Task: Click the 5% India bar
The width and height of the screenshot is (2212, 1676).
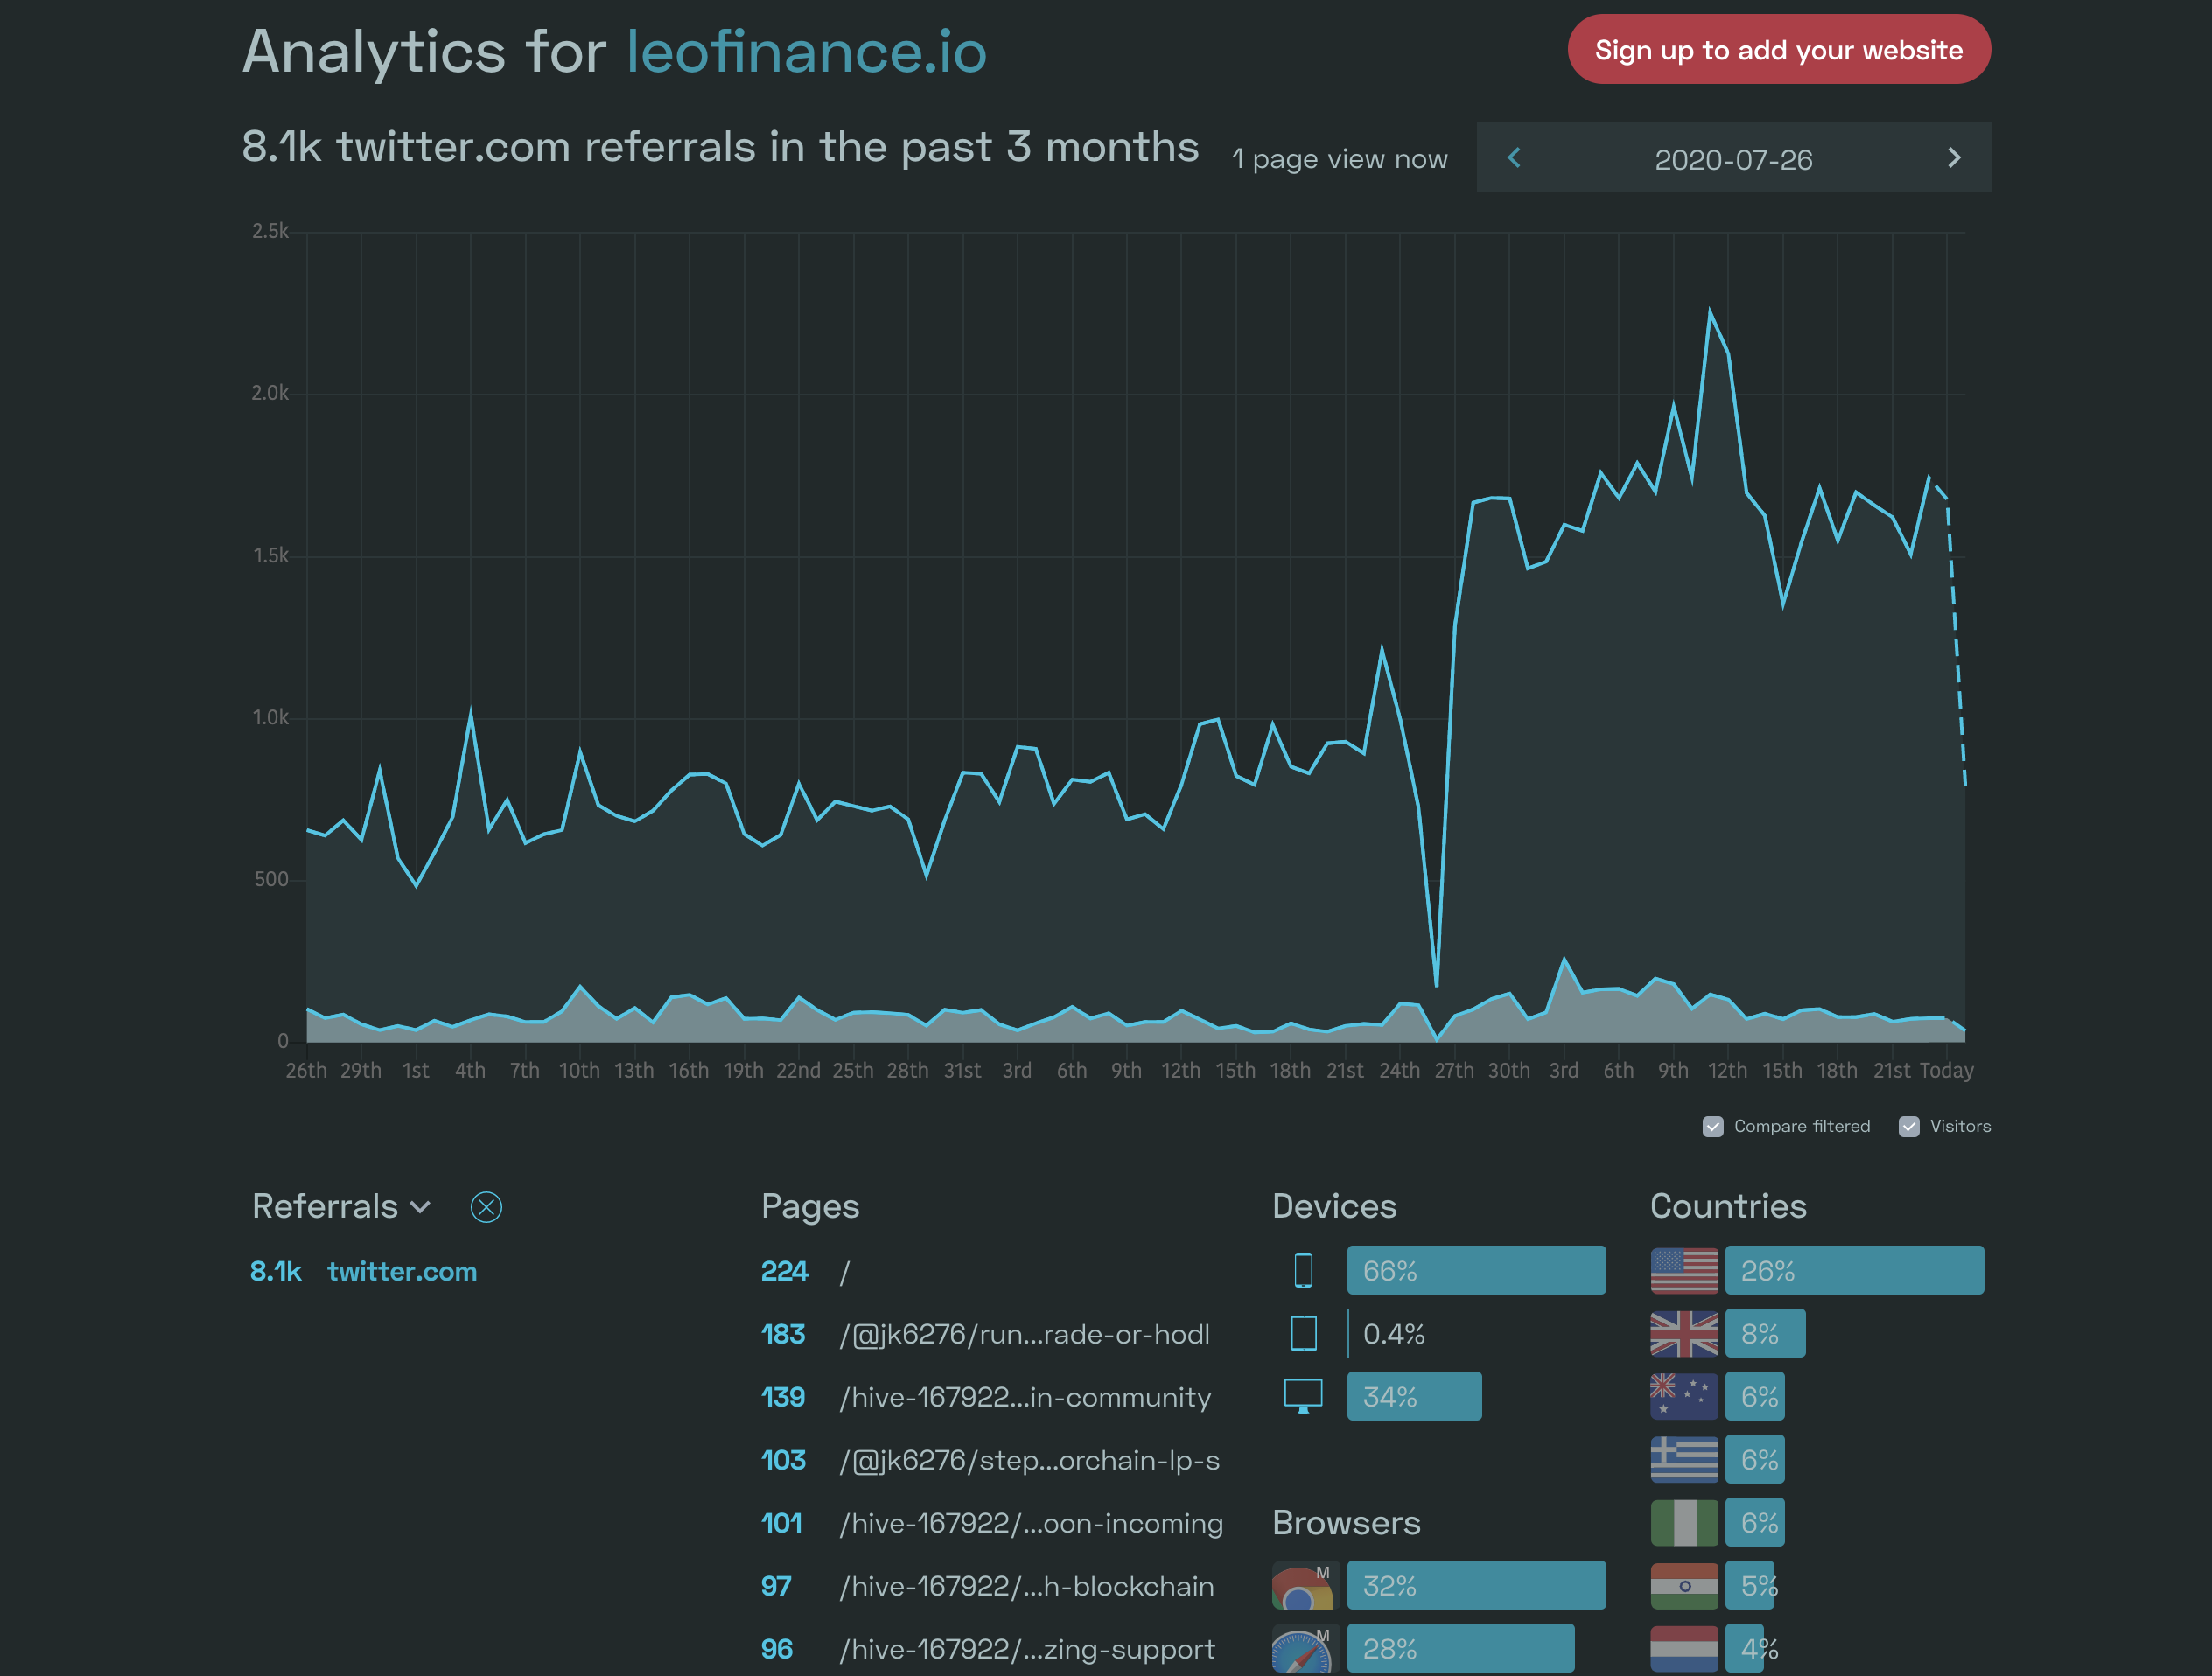Action: coord(1750,1585)
